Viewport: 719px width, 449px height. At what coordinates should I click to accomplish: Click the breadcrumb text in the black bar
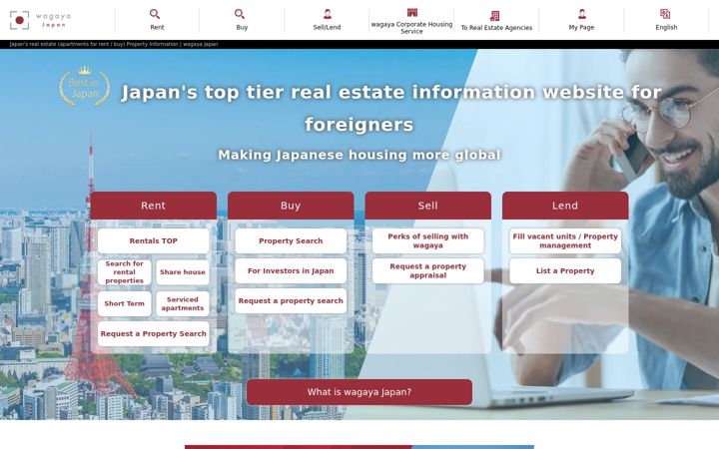(114, 45)
